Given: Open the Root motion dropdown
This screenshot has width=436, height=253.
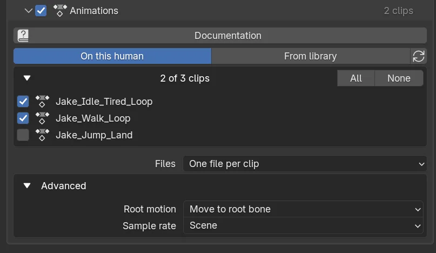Looking at the screenshot, I should point(304,209).
